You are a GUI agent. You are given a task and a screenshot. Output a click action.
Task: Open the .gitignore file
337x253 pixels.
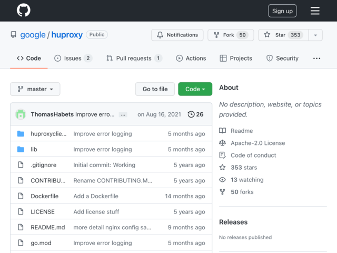coord(44,165)
